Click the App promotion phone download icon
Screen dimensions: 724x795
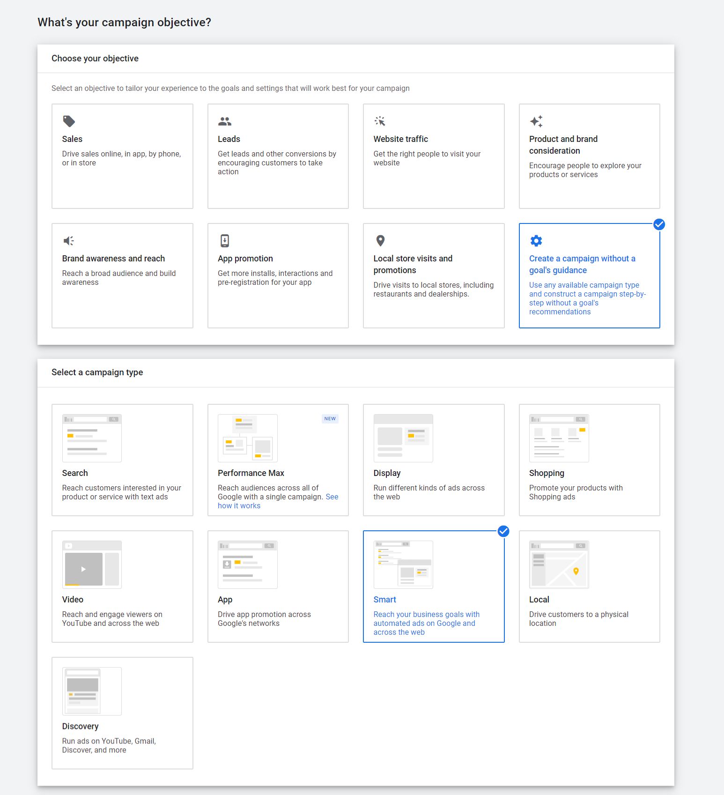(225, 241)
